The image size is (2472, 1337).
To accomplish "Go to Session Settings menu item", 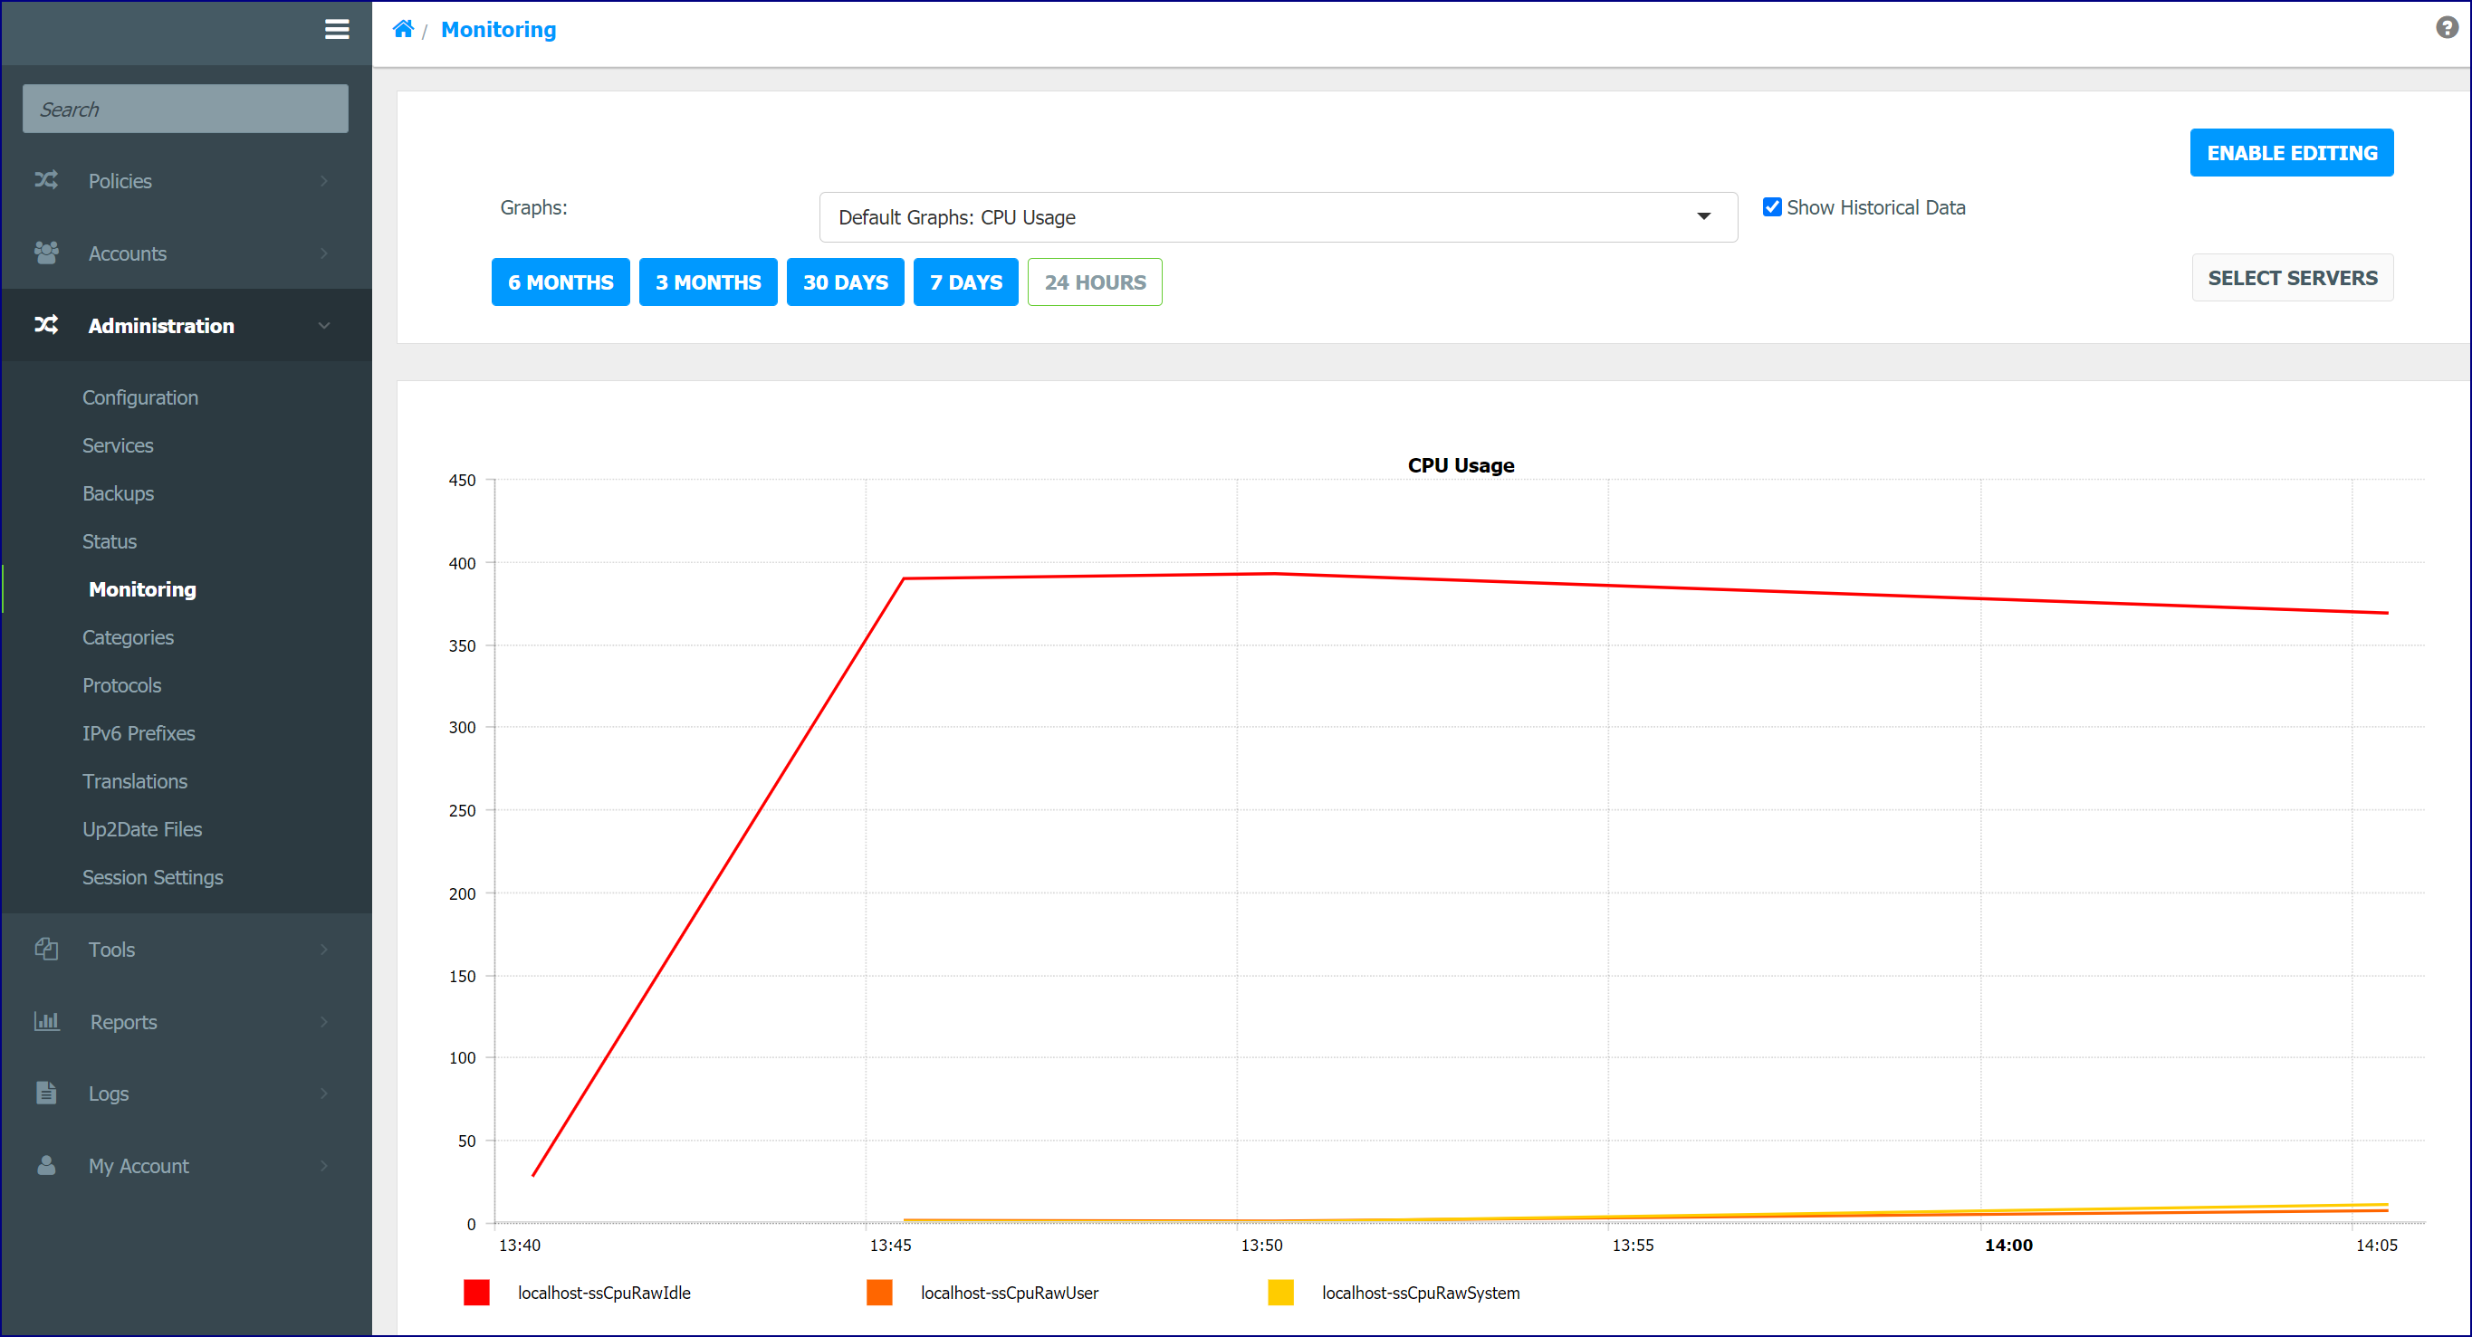I will [x=153, y=876].
